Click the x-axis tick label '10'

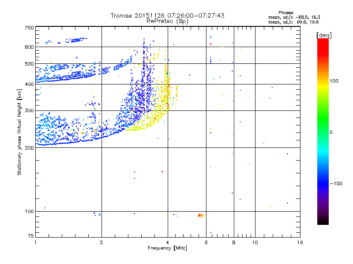pyautogui.click(x=255, y=242)
